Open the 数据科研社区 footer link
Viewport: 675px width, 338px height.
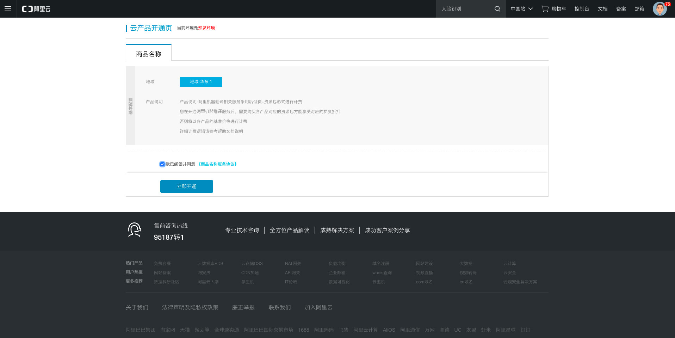tap(167, 282)
